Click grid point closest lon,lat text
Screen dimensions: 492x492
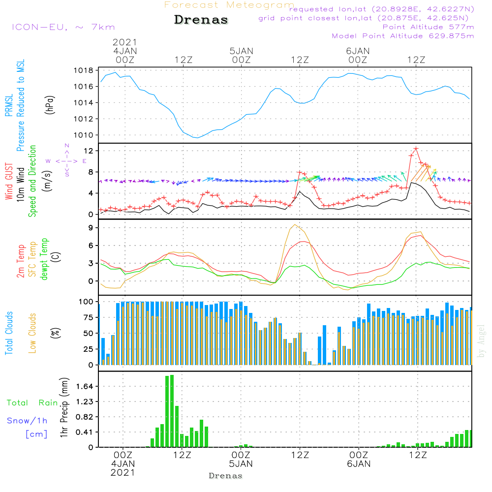point(364,18)
